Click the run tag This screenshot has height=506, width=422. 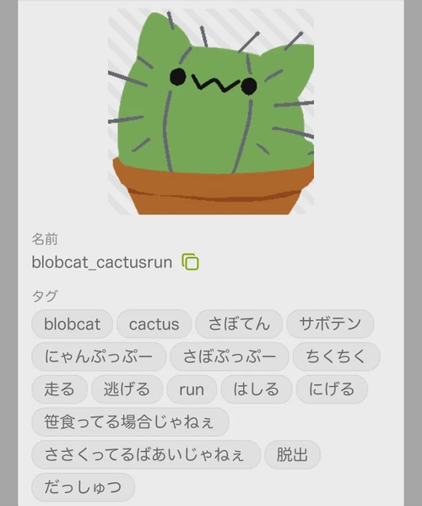click(192, 389)
